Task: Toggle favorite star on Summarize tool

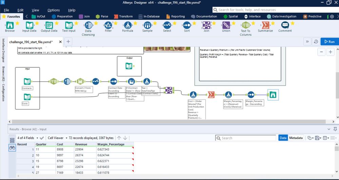Action: tap(273, 23)
